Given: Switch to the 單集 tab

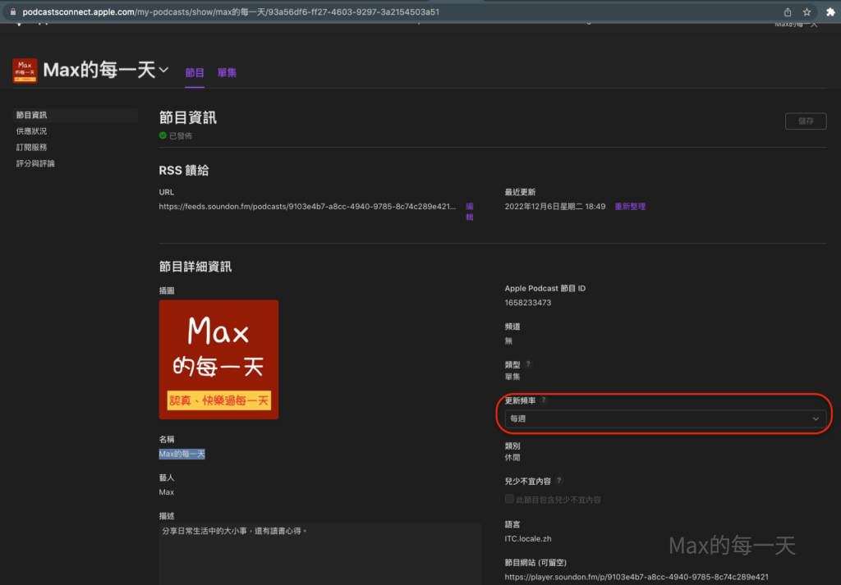Looking at the screenshot, I should [227, 73].
